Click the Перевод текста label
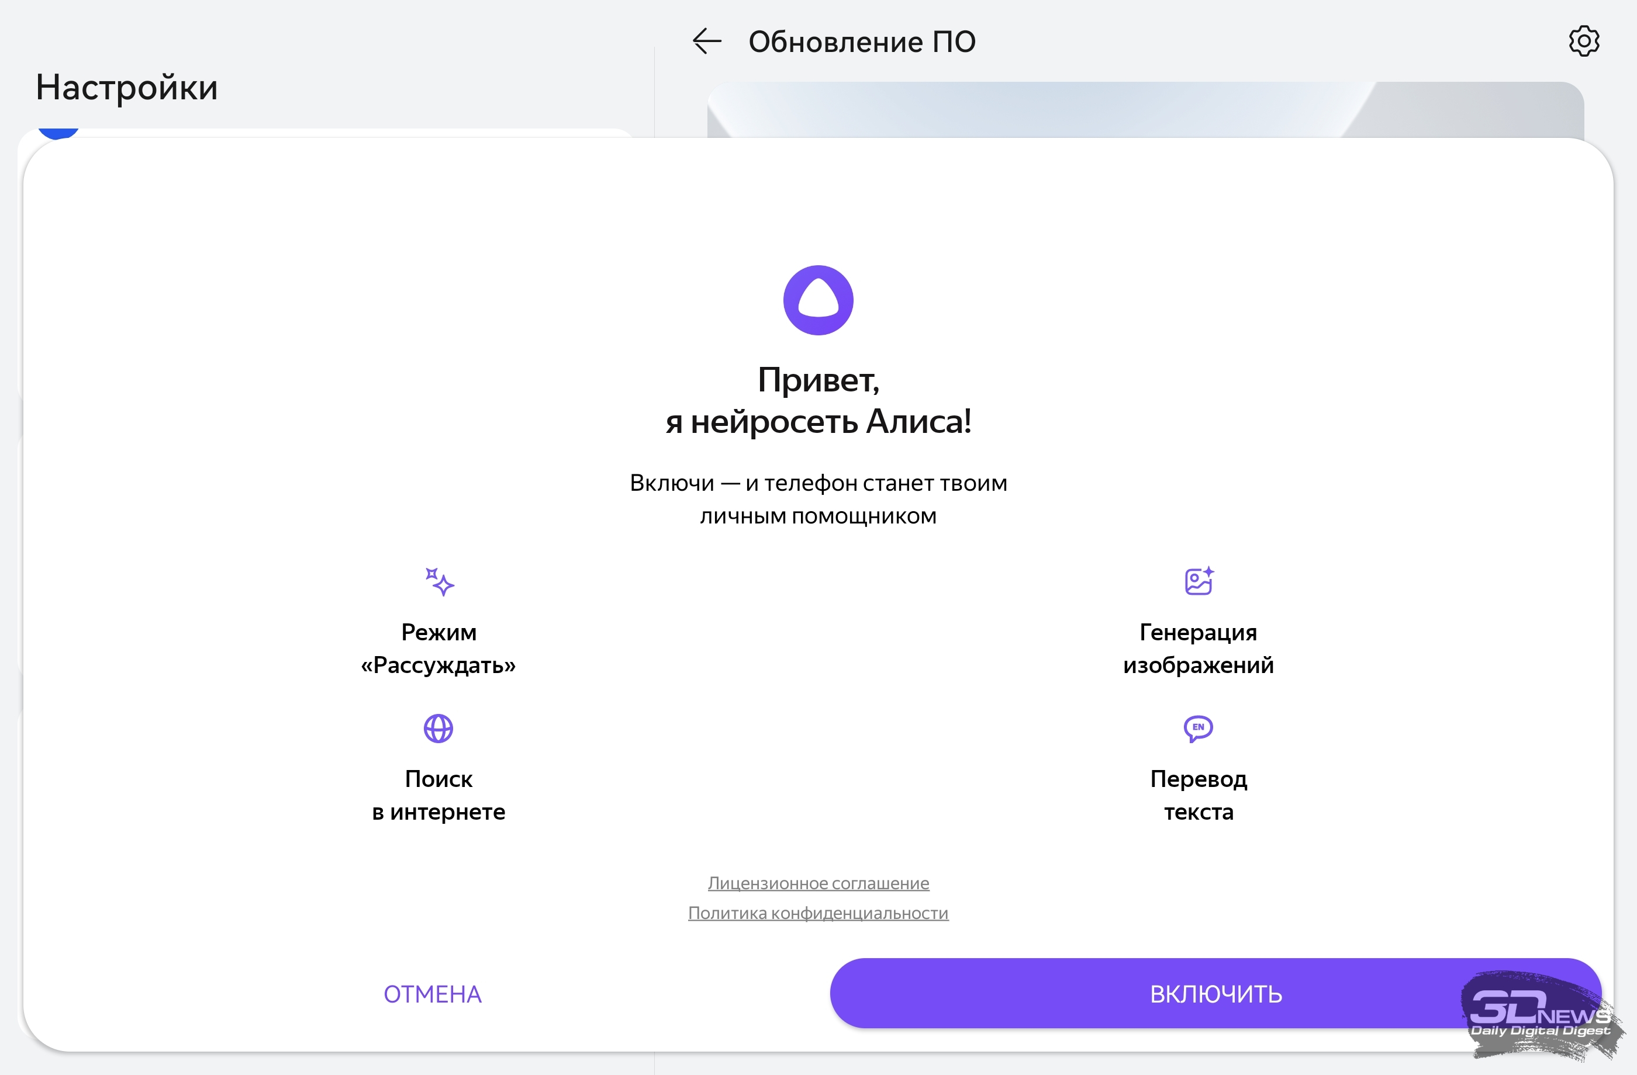This screenshot has width=1637, height=1075. (x=1198, y=795)
